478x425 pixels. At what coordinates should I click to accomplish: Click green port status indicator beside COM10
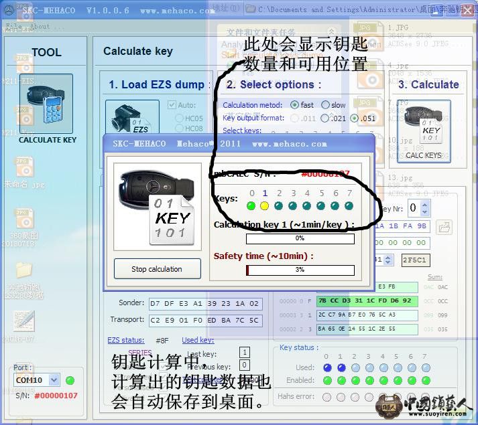(70, 381)
